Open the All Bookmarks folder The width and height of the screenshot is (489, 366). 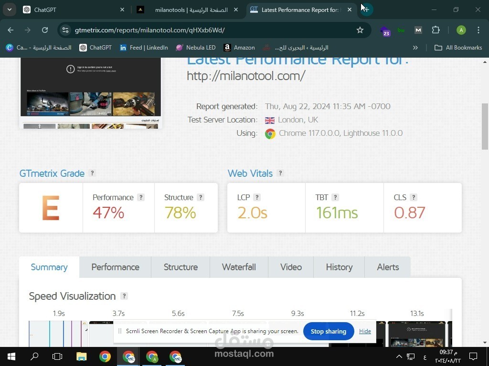[x=458, y=48]
